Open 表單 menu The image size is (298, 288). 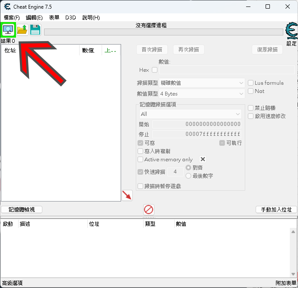click(x=54, y=18)
